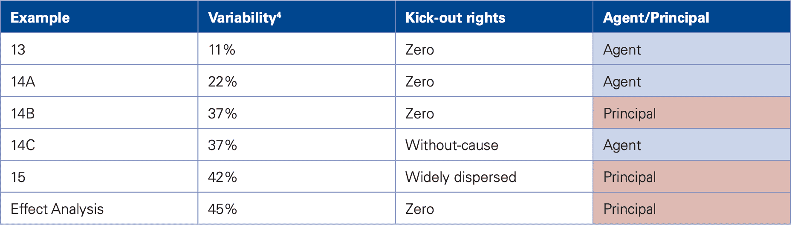The height and width of the screenshot is (225, 792).
Task: Click the 42% variability value
Action: 222,177
